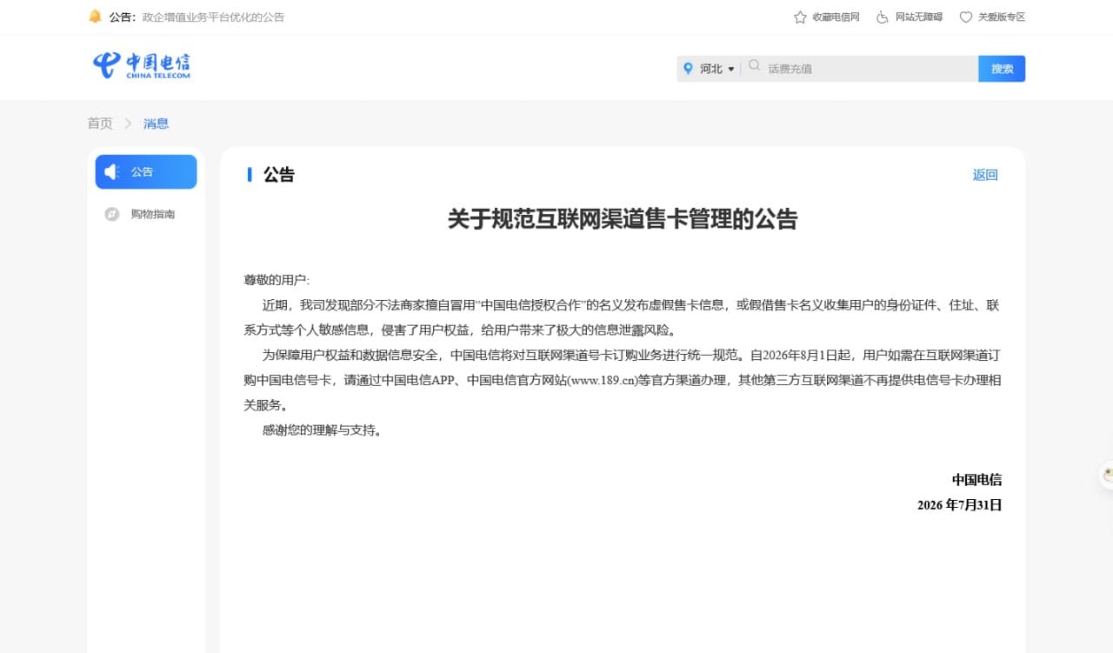The image size is (1113, 653).
Task: Click the text 感谢您的理解与支持。
Action: pos(323,430)
